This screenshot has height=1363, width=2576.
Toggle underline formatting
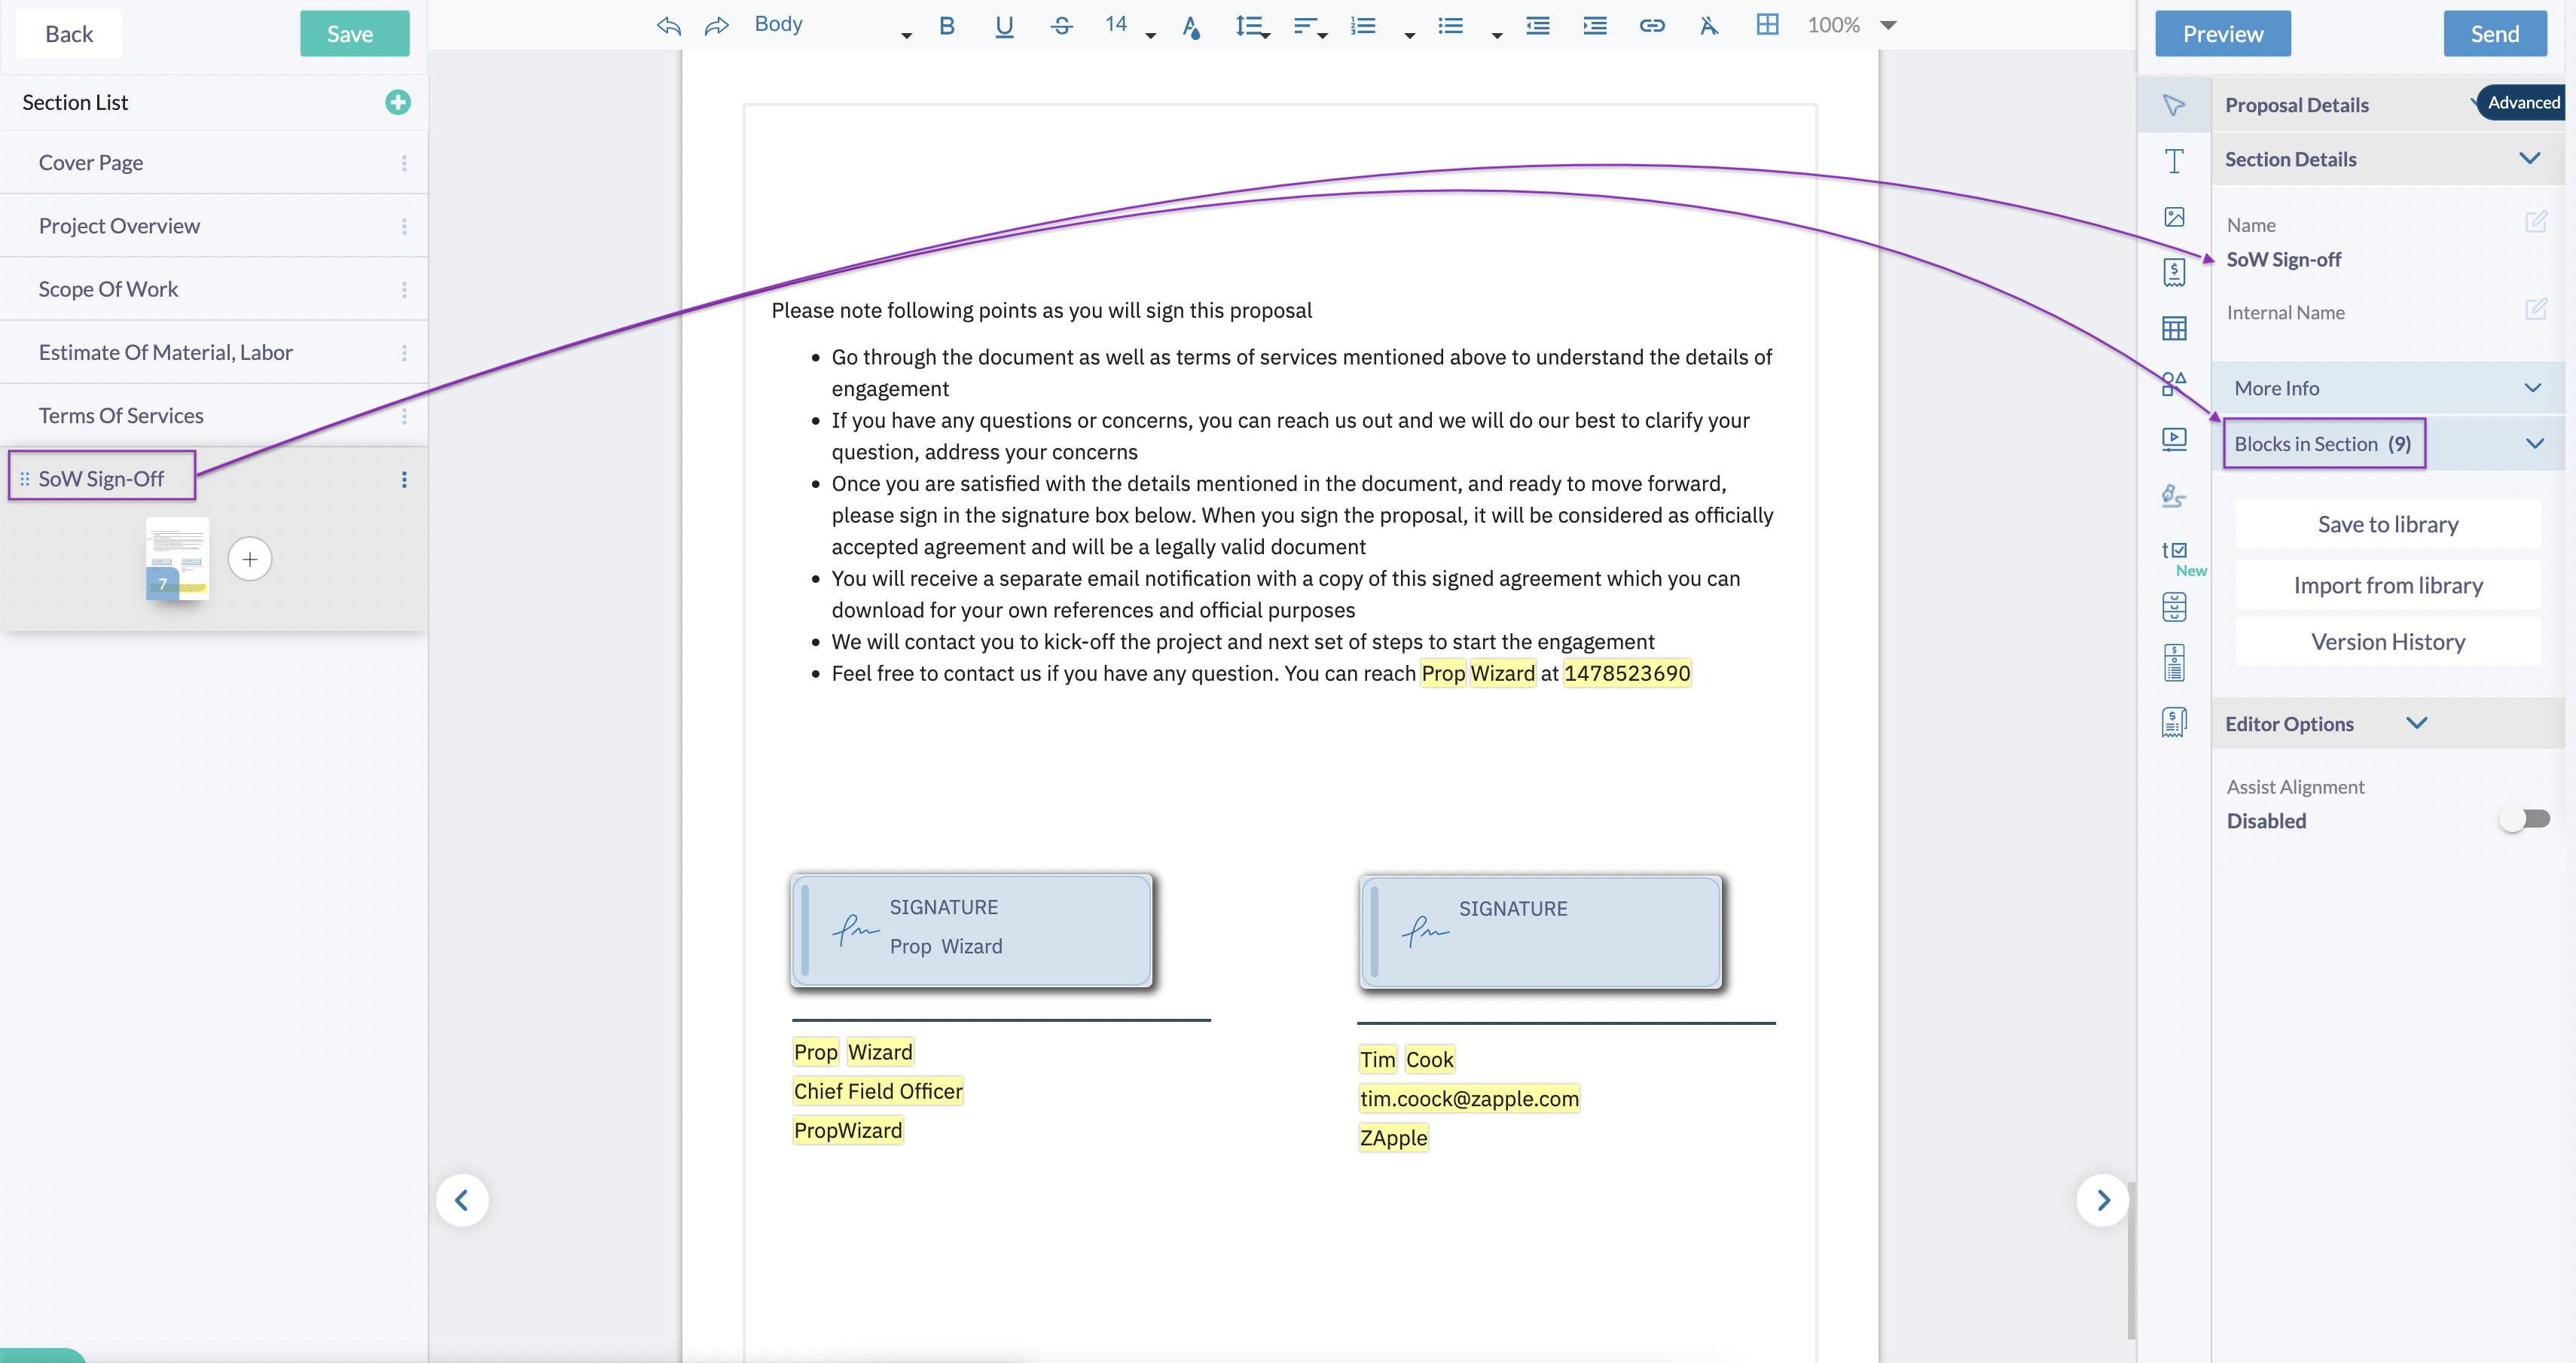(1004, 26)
